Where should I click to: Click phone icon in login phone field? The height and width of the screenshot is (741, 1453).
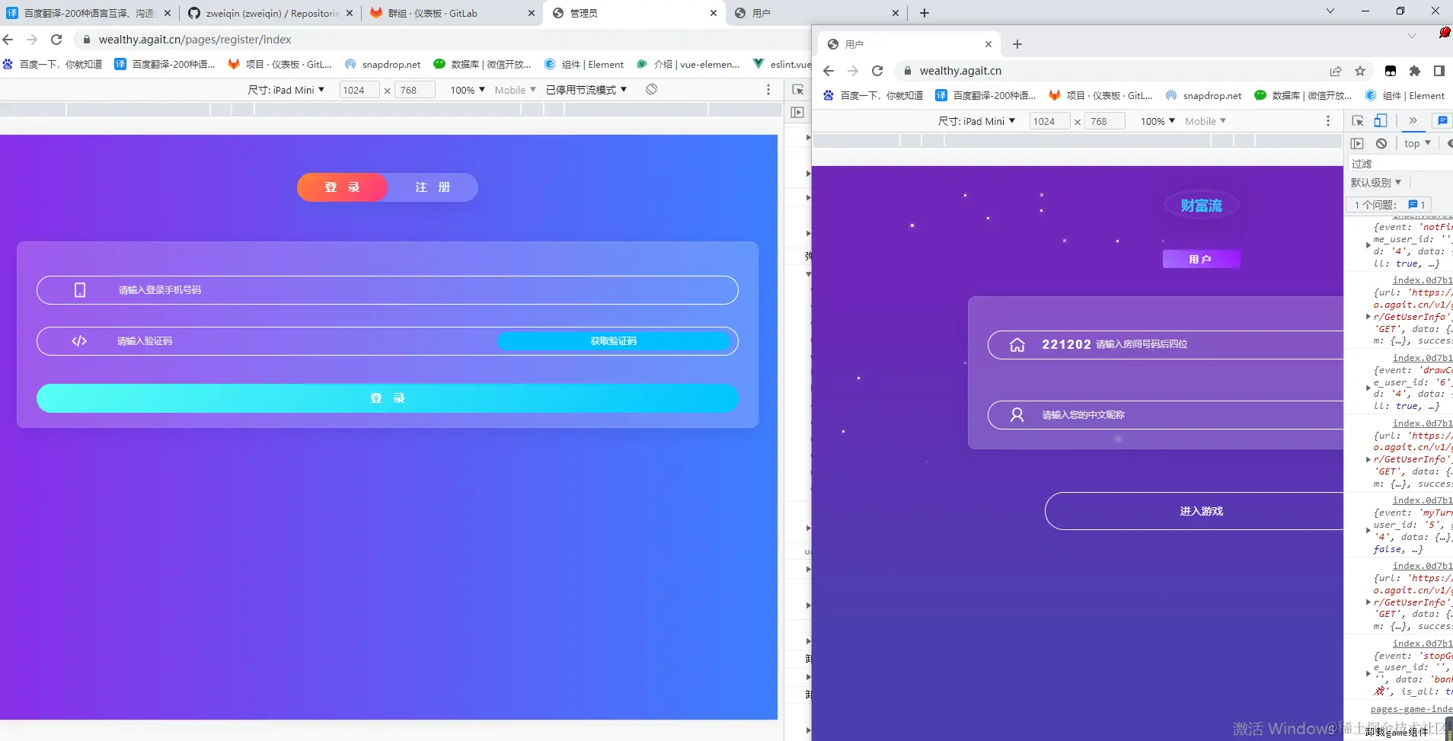point(80,290)
